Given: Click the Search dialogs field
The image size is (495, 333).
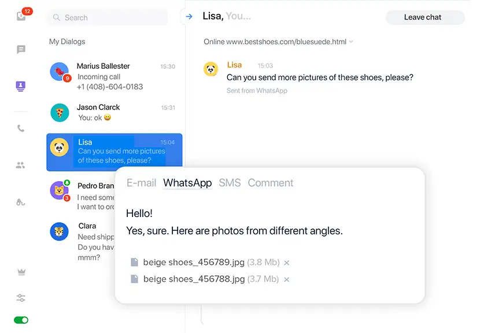Looking at the screenshot, I should point(107,18).
